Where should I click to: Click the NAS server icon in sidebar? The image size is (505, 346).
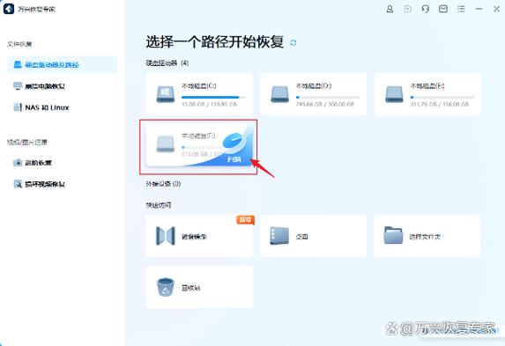18,107
